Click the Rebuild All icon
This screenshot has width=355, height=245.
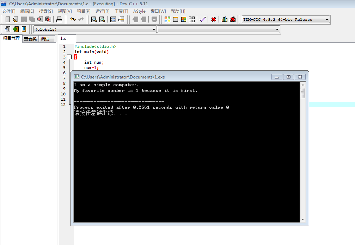(x=192, y=19)
